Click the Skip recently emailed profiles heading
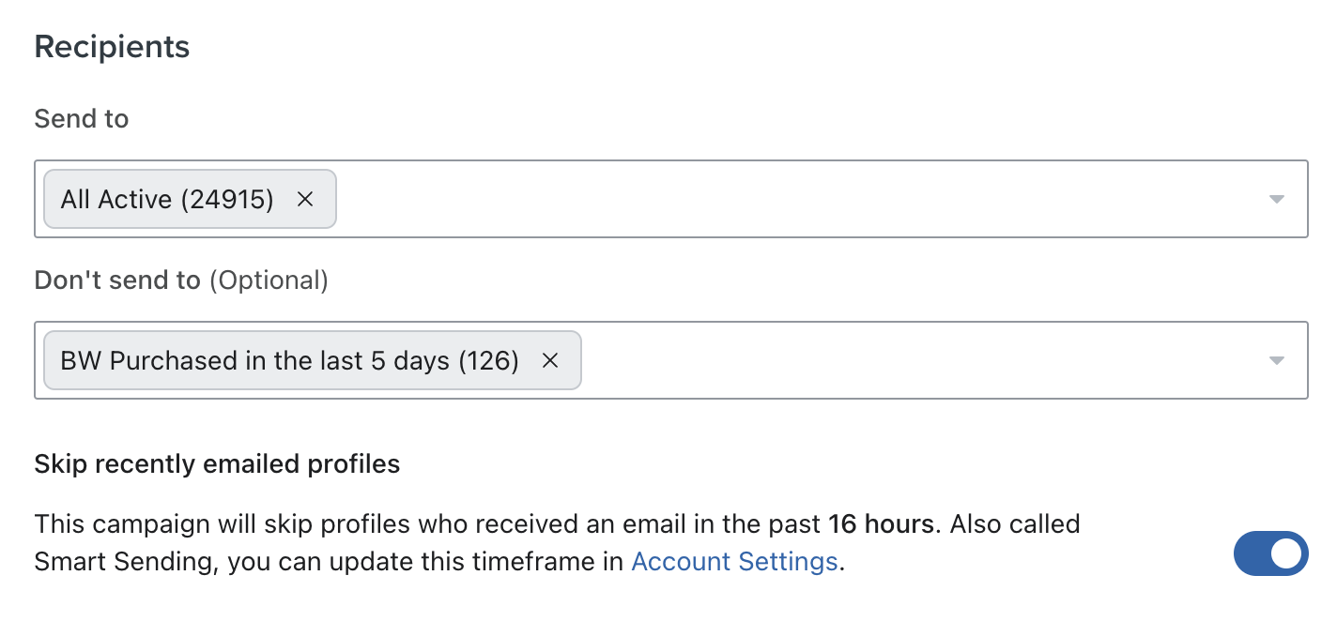Viewport: 1337px width, 621px height. pos(217,464)
